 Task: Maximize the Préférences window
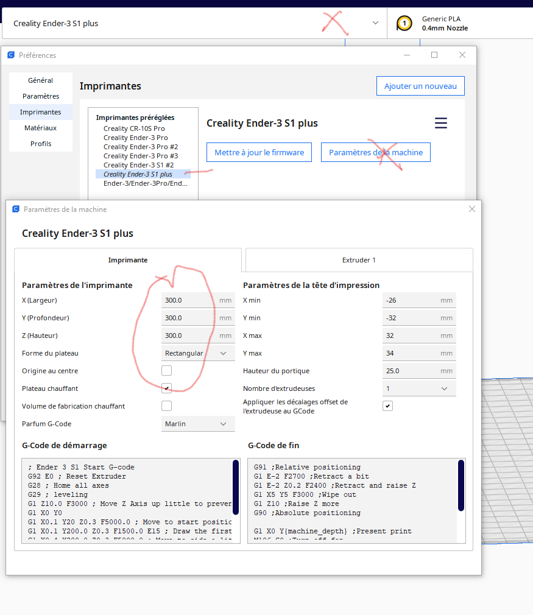(x=434, y=55)
